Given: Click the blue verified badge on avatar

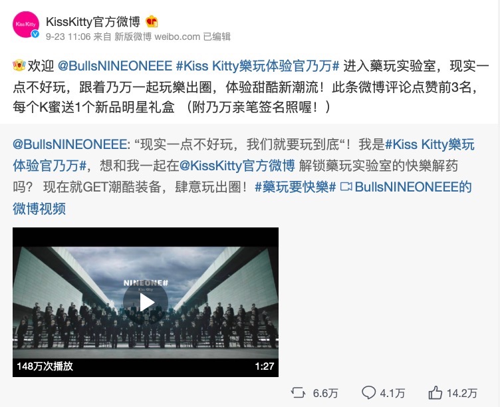Looking at the screenshot, I should pos(35,34).
